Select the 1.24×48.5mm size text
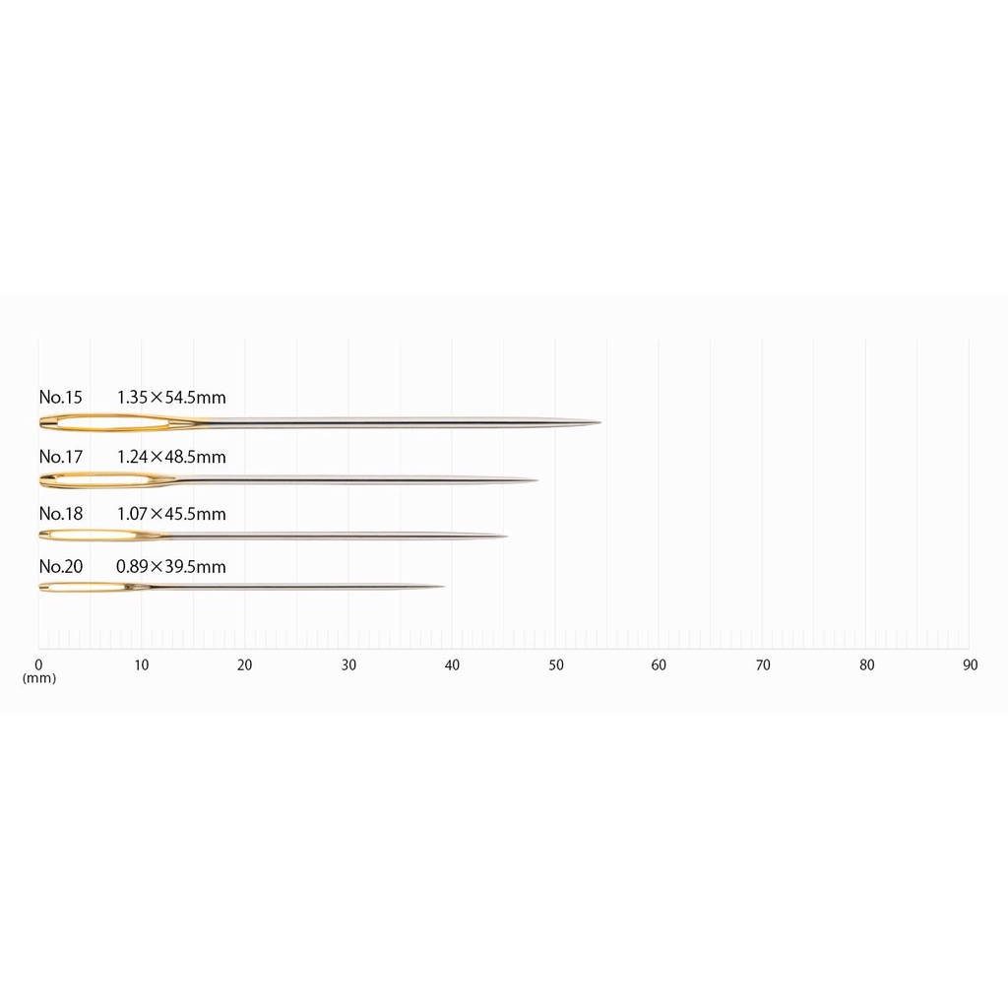1008x1008 pixels. (x=171, y=457)
